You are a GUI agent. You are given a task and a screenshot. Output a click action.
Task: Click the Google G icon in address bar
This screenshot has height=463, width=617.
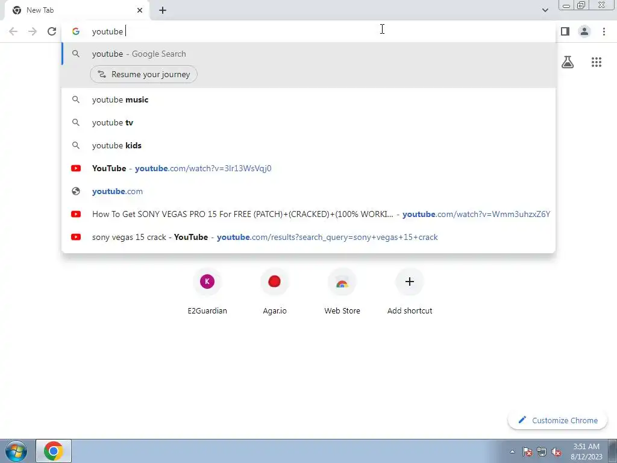coord(76,31)
